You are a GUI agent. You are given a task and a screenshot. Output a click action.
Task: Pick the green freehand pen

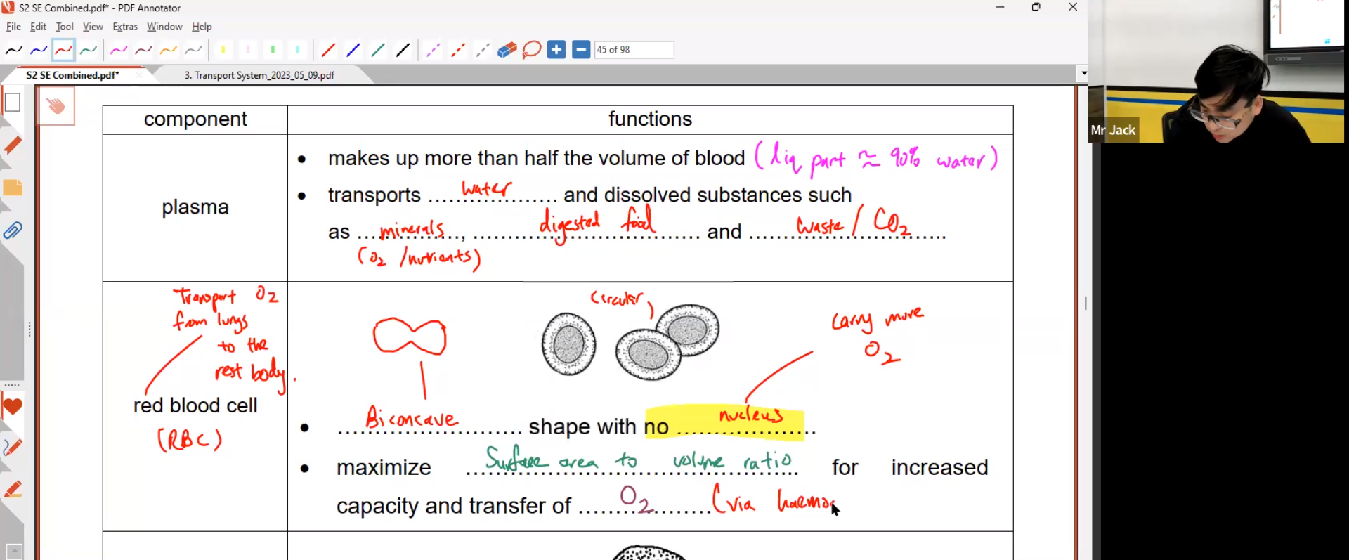(x=89, y=50)
